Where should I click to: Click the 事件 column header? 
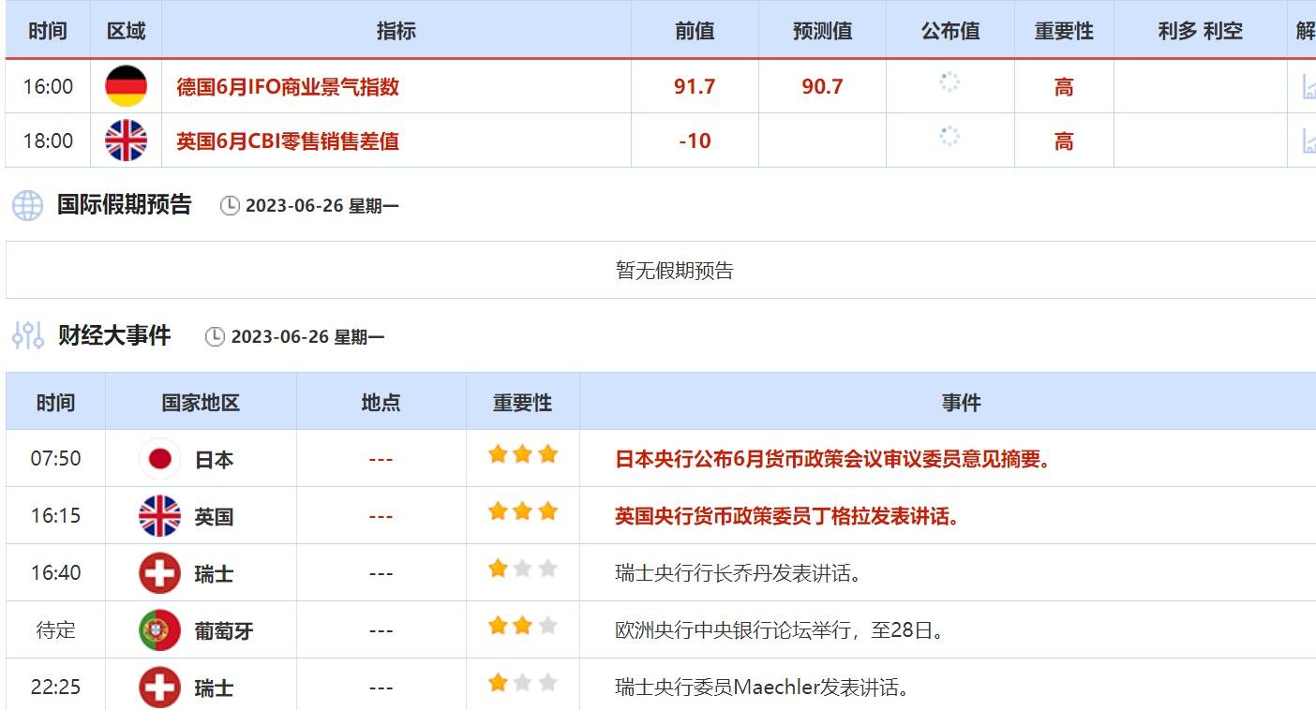pos(961,403)
